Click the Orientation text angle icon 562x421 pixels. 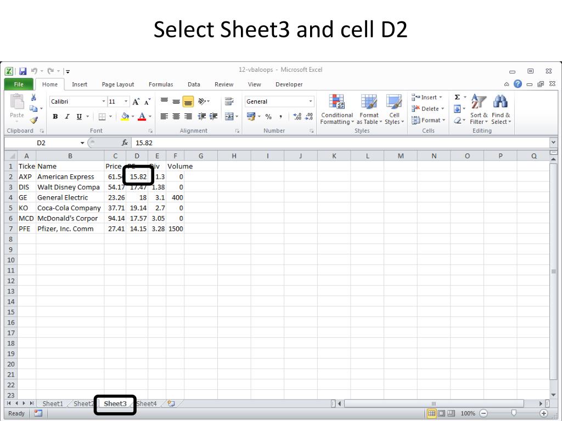coord(202,101)
